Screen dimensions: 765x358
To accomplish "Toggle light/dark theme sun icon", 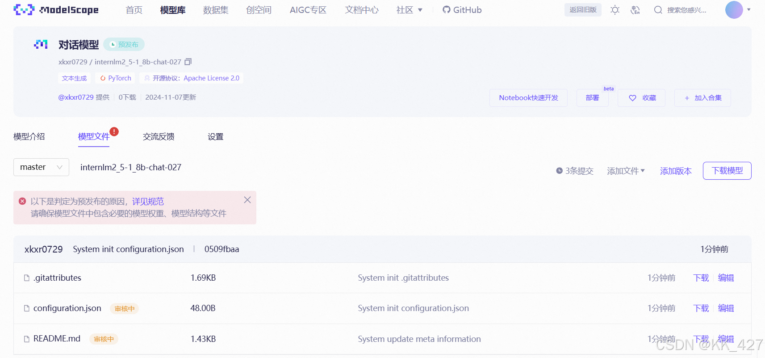I will (615, 10).
